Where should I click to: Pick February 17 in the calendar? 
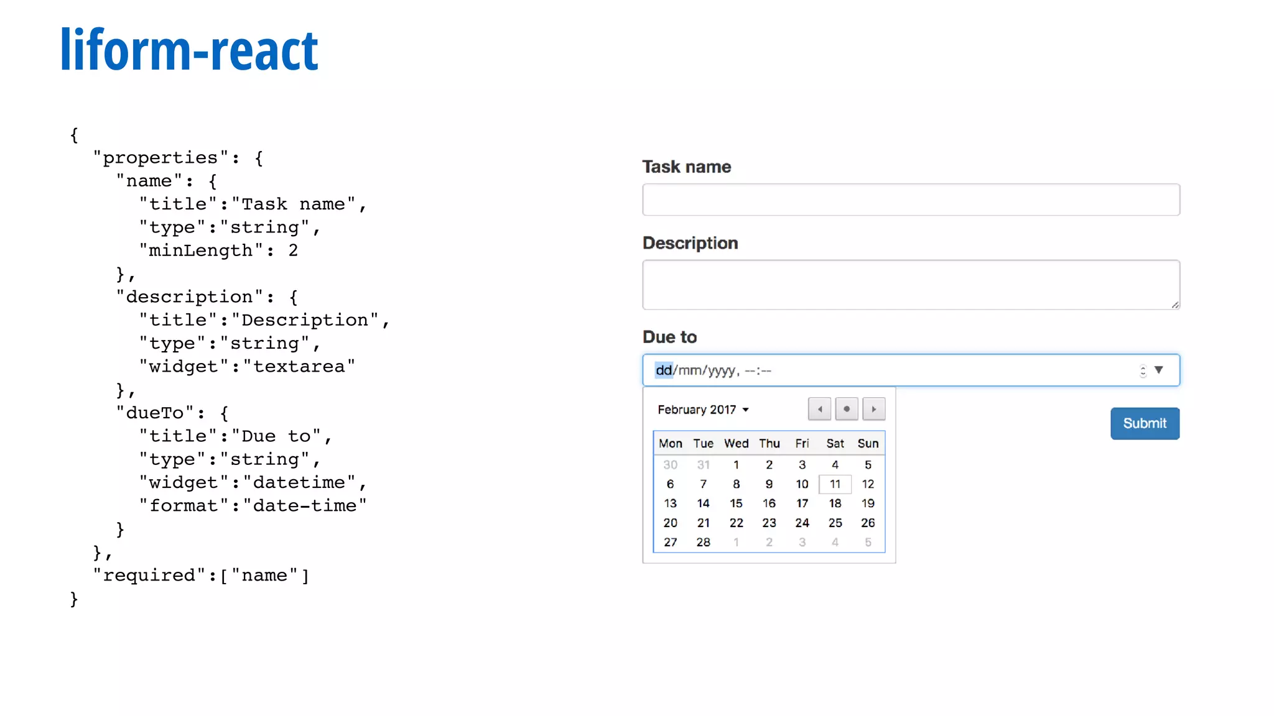point(802,503)
